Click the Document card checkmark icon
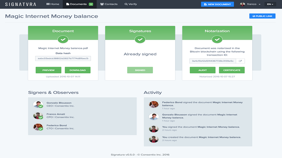The width and height of the screenshot is (282, 158). coord(63,39)
